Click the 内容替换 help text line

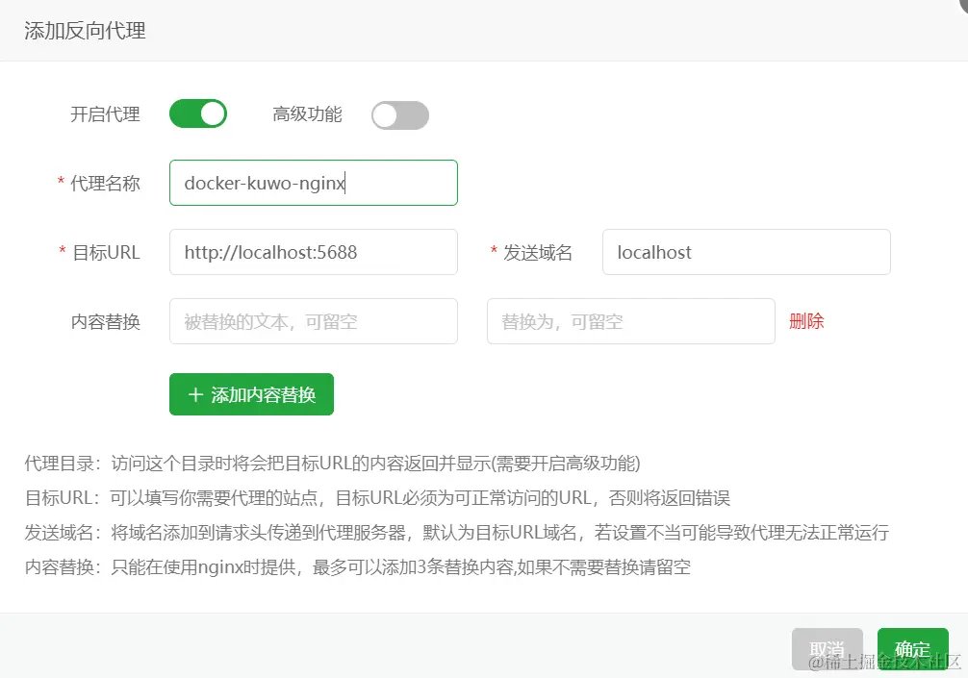tap(357, 567)
